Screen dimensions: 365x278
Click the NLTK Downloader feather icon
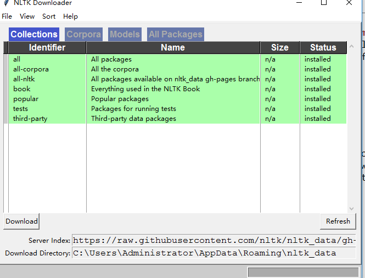tap(7, 3)
